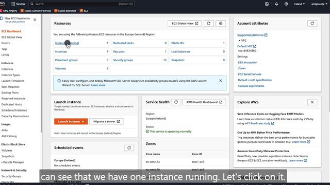Open Console experiments link
This screenshot has width=330, height=185.
point(251,86)
